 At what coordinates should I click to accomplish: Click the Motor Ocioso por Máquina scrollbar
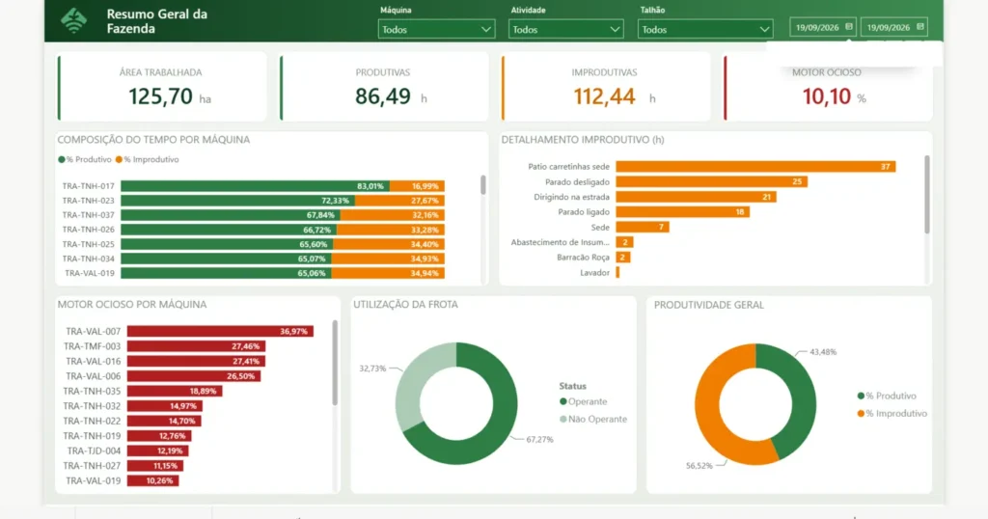click(x=335, y=363)
